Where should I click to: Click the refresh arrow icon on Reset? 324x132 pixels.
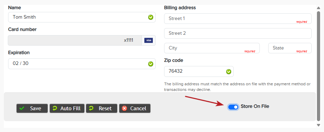point(91,108)
